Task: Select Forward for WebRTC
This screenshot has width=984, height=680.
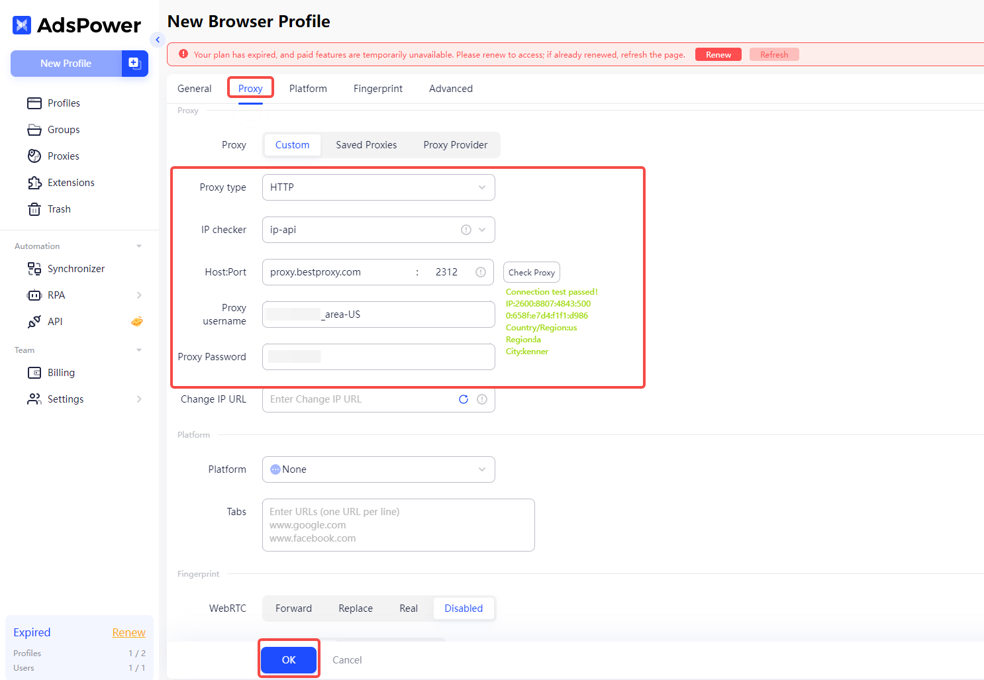Action: pyautogui.click(x=293, y=608)
